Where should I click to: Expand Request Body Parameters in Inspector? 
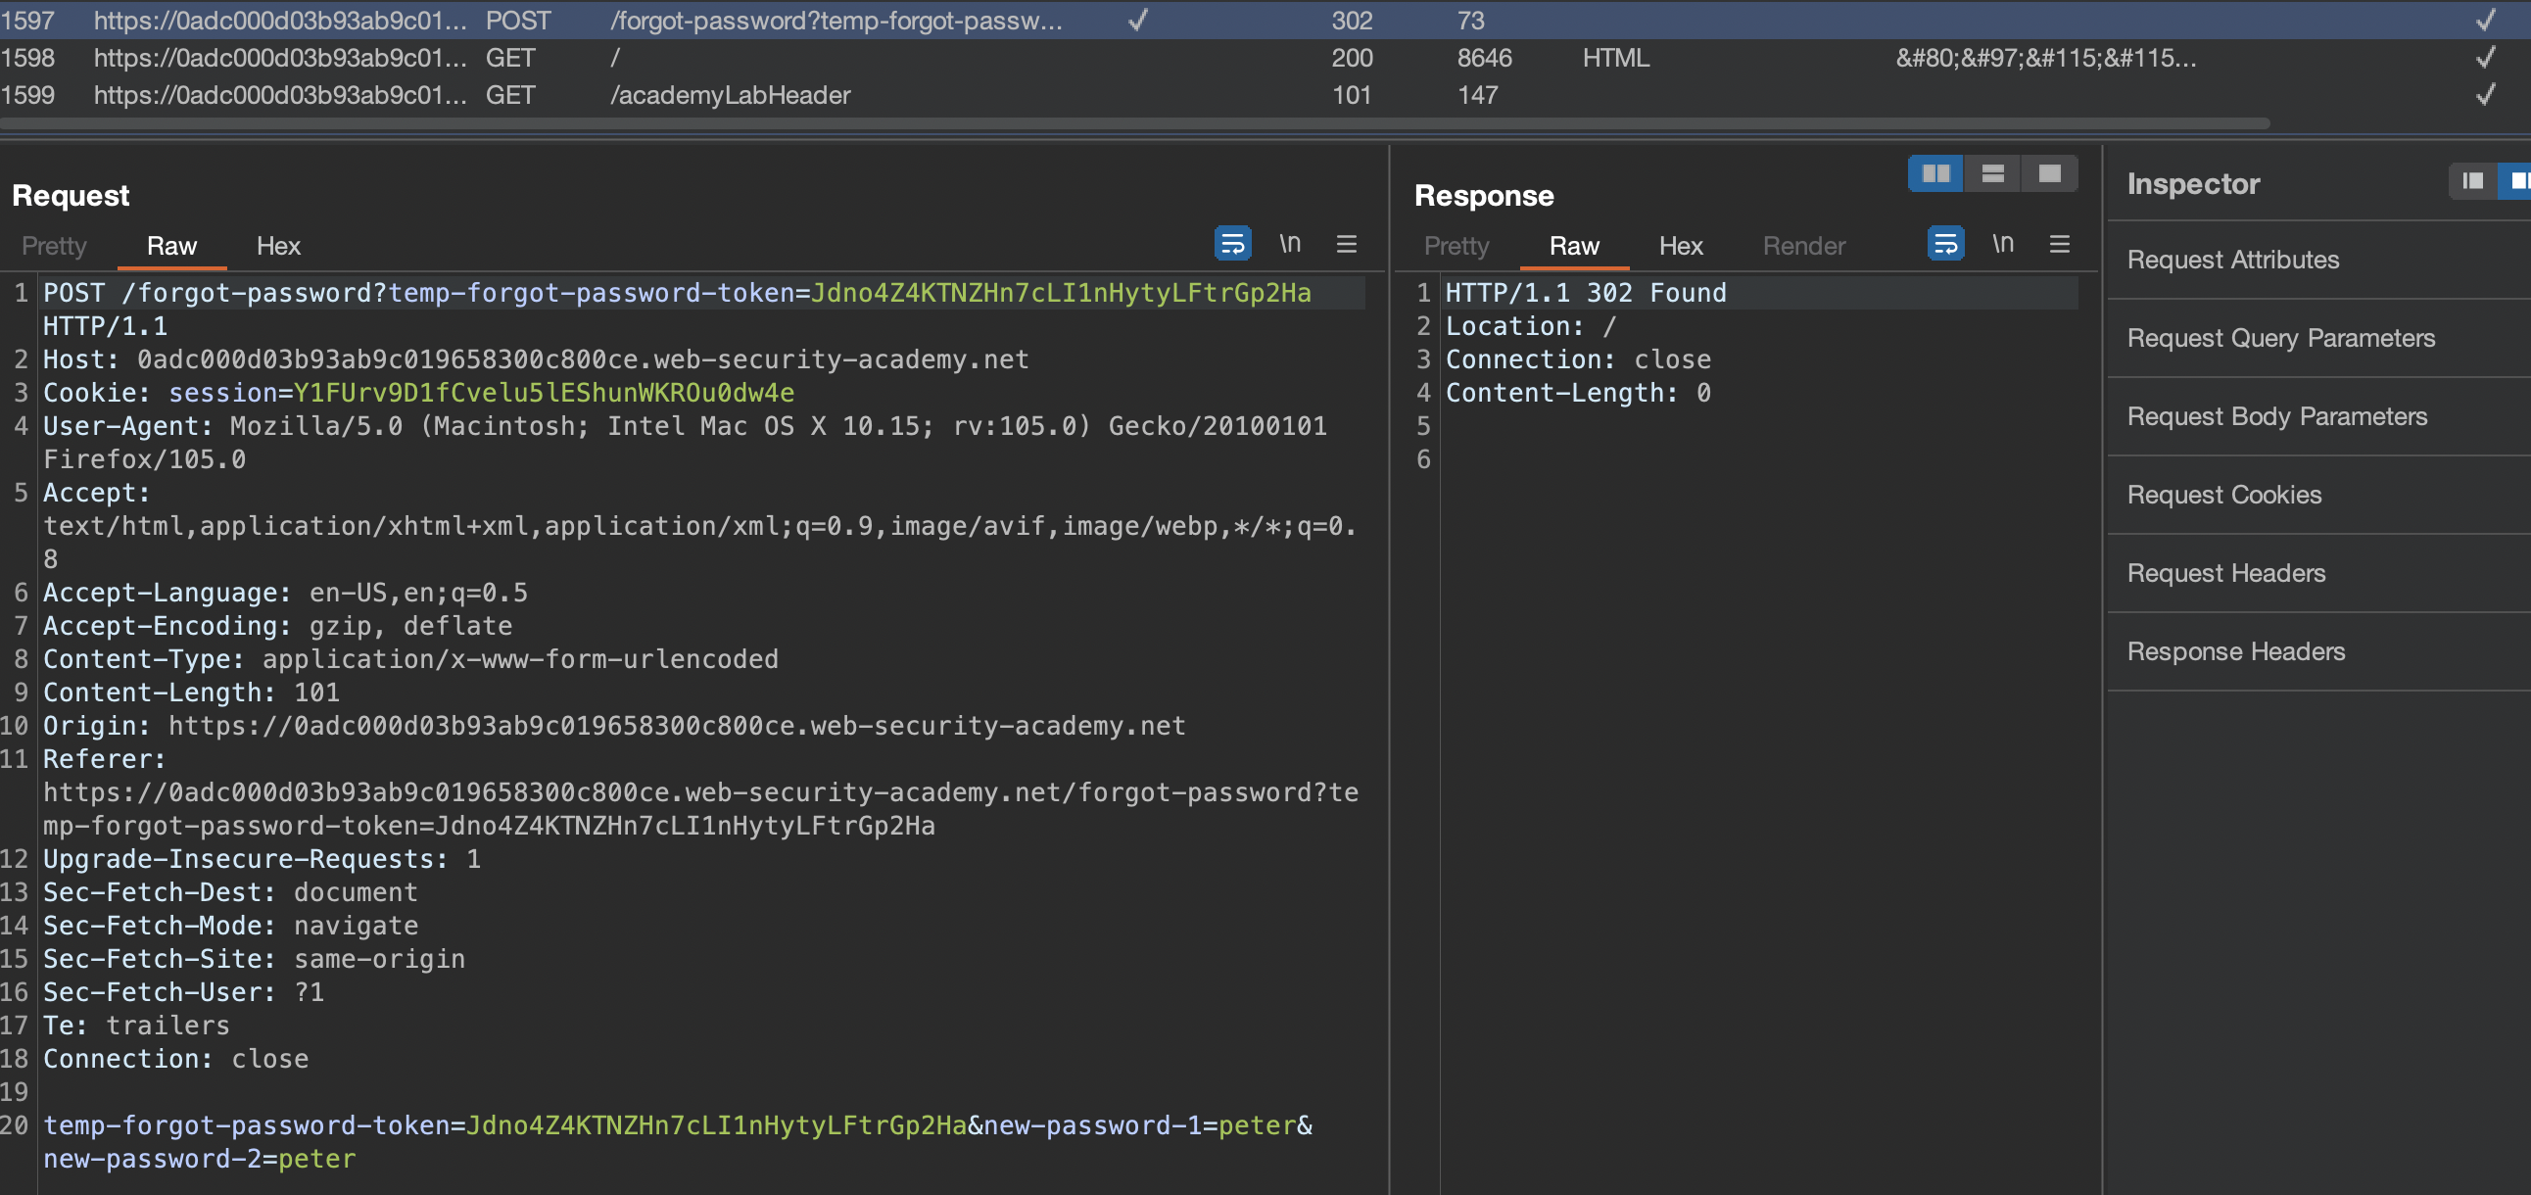[x=2276, y=416]
